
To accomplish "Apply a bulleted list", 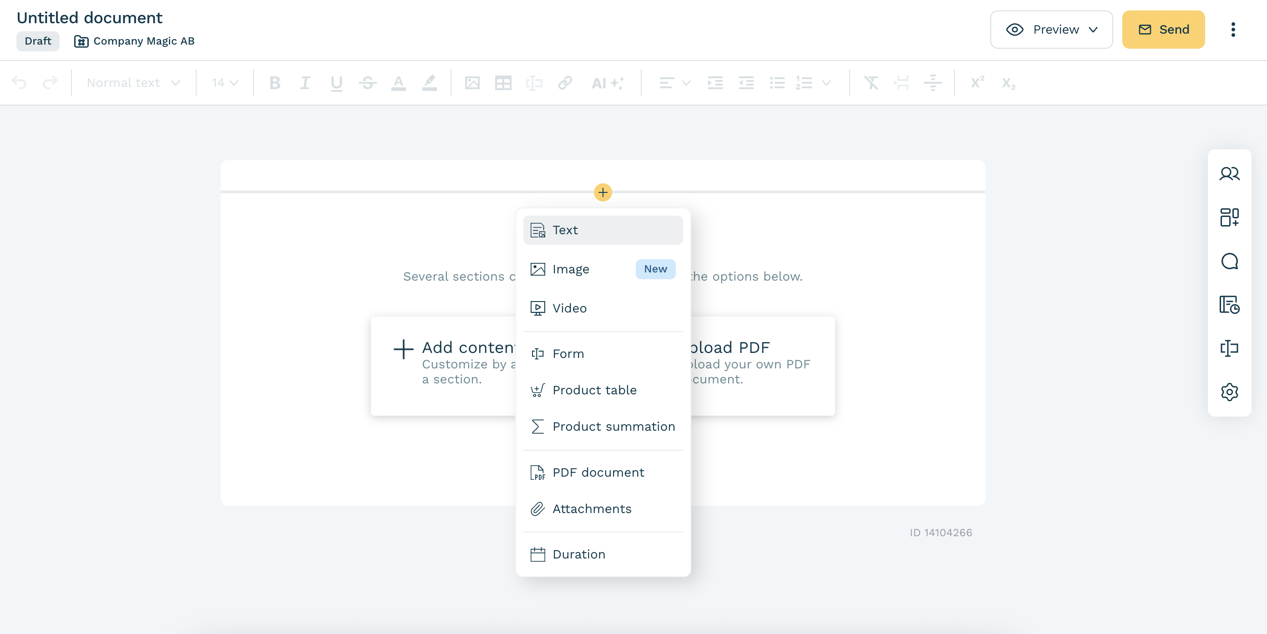I will pos(777,83).
